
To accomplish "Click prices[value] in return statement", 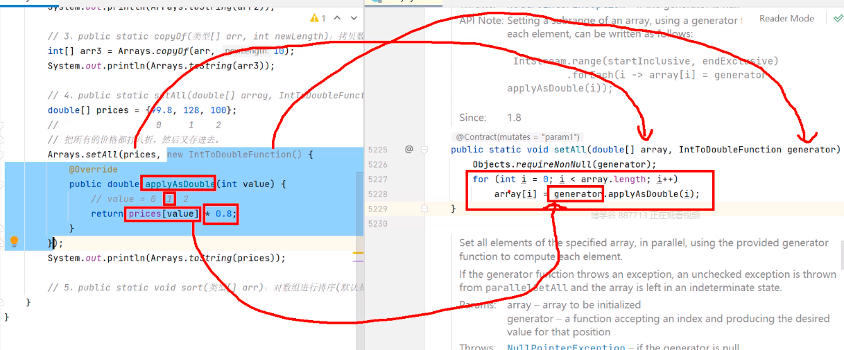I will point(164,213).
